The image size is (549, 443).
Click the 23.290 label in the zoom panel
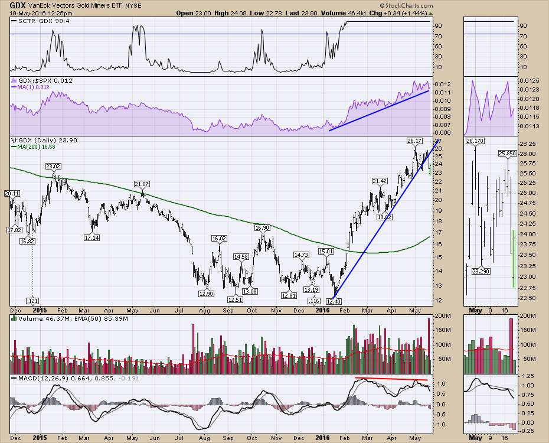tap(481, 271)
